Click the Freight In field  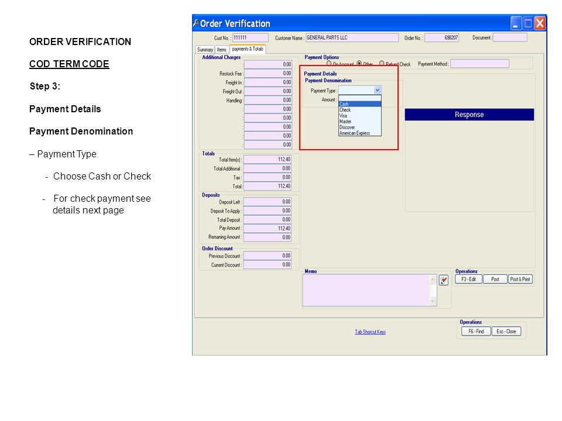(x=268, y=82)
